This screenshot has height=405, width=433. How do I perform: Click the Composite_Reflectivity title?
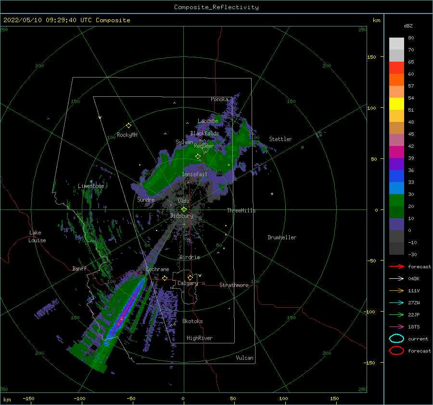(x=216, y=7)
